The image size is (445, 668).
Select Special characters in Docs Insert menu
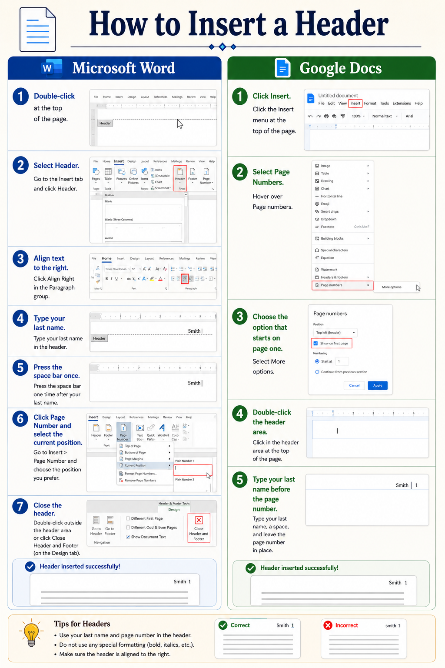pos(342,250)
